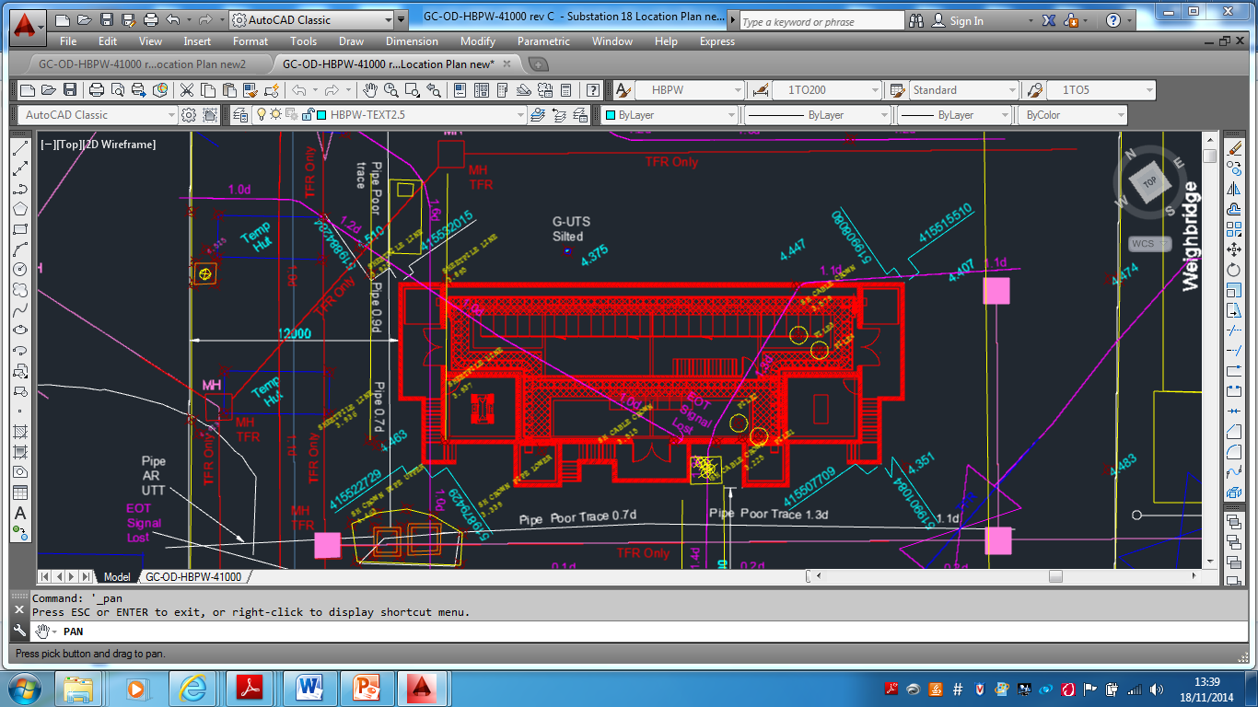1258x707 pixels.
Task: Toggle the layer freeze sun icon
Action: point(274,115)
